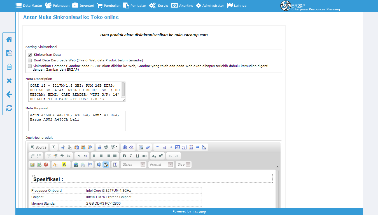Center align the text
378x215 pixels.
pos(101,156)
